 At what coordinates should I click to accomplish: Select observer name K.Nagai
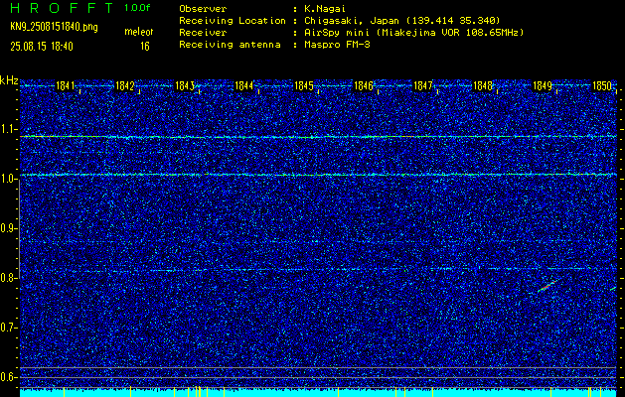pos(325,8)
